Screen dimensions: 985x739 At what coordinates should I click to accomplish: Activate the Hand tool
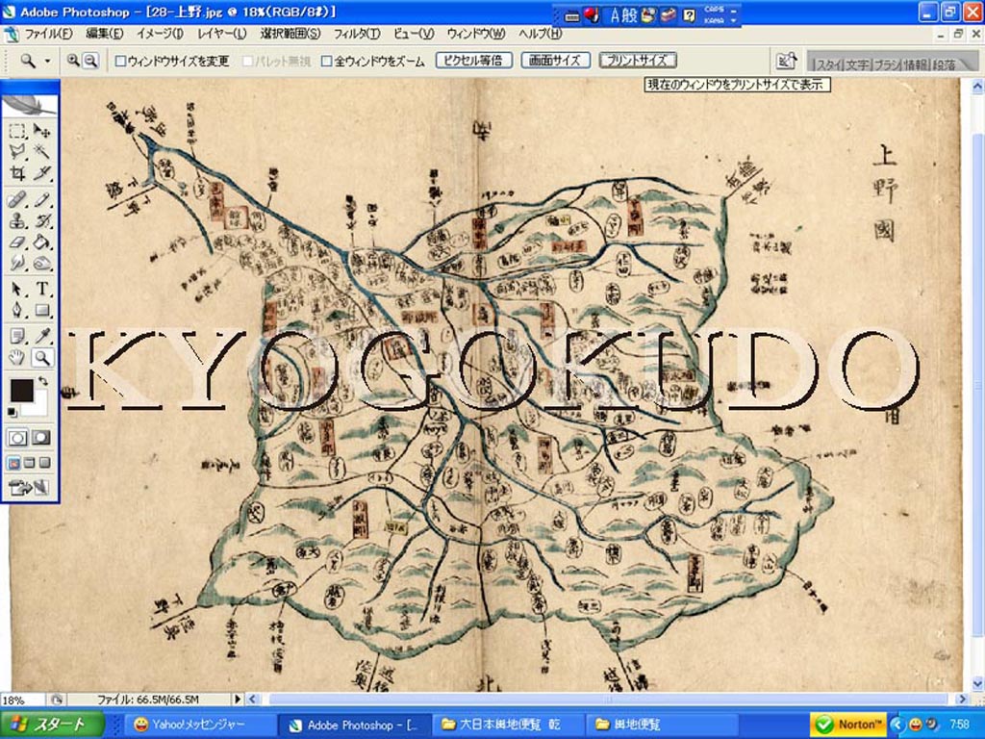pyautogui.click(x=17, y=358)
